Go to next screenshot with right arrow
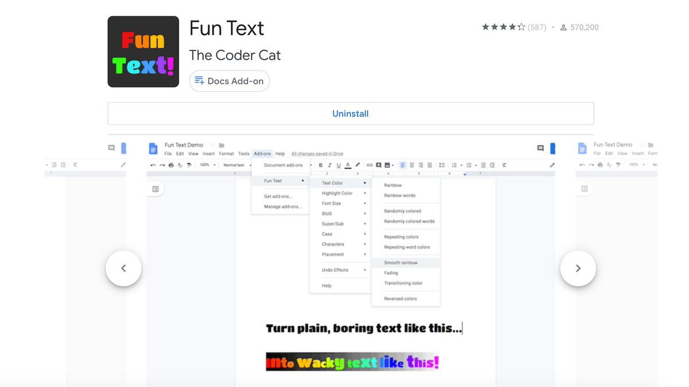 (578, 268)
